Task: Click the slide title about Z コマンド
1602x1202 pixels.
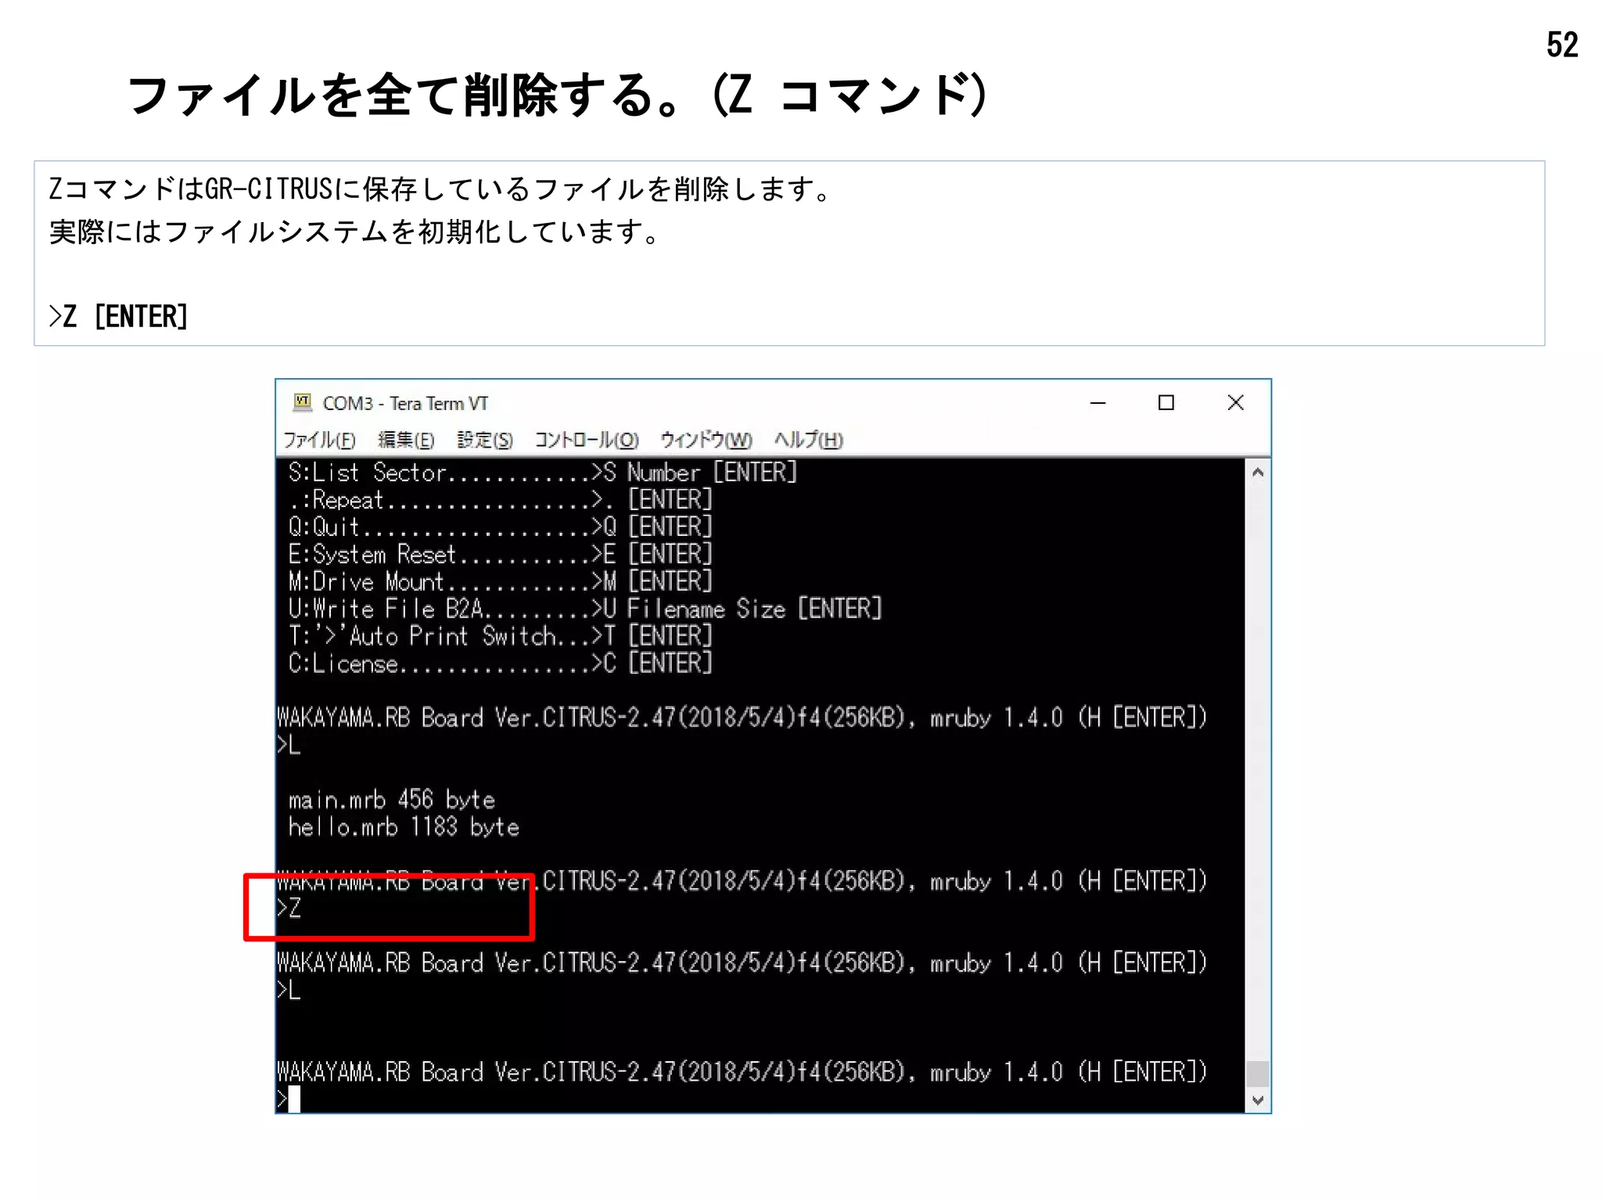Action: click(558, 95)
